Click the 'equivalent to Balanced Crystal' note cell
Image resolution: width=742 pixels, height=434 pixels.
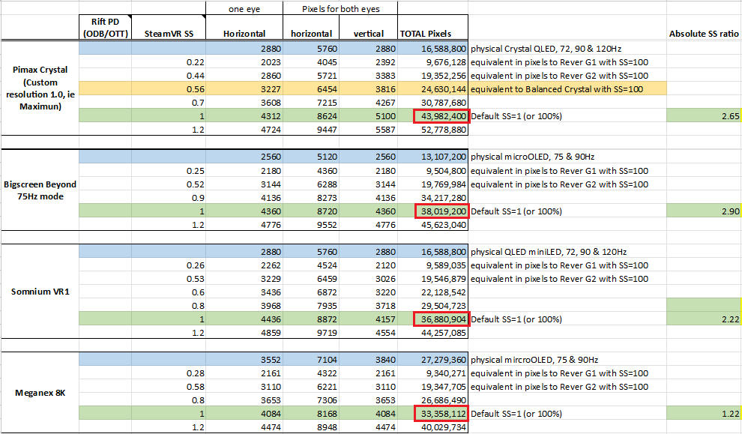566,88
